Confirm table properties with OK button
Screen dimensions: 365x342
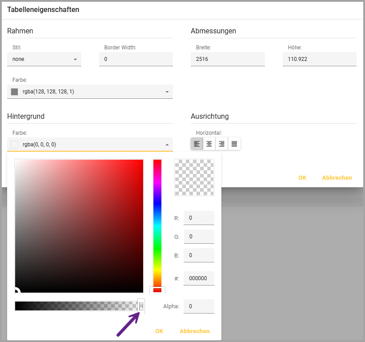(x=302, y=177)
